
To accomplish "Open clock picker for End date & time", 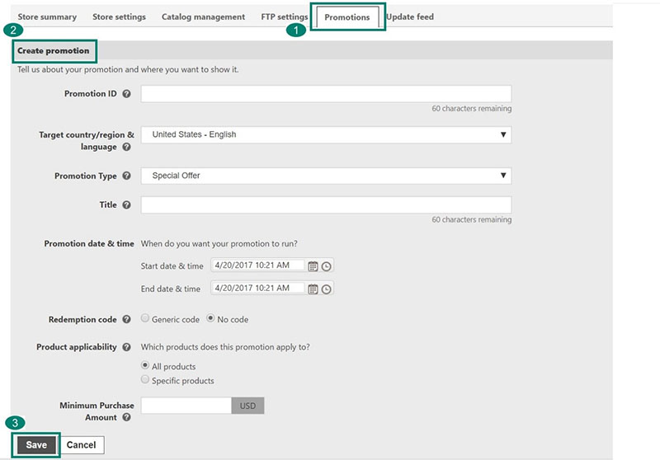I will coord(326,289).
